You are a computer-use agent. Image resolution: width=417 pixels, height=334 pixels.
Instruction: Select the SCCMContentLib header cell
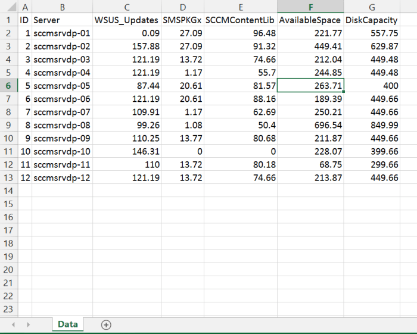(x=240, y=20)
